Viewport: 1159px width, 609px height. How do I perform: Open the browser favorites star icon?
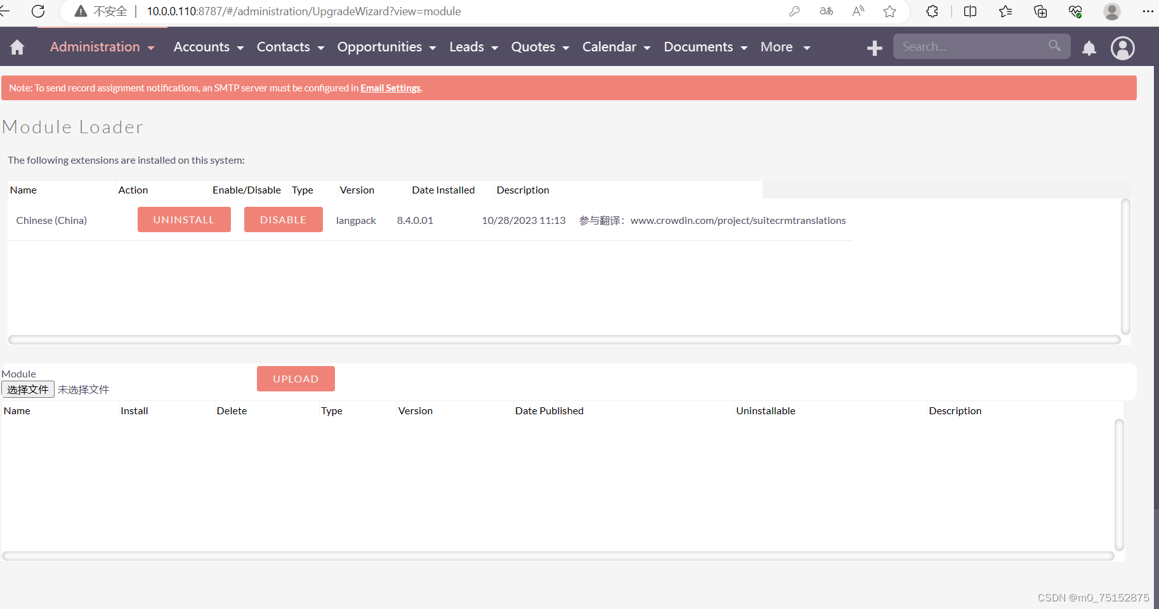(890, 11)
